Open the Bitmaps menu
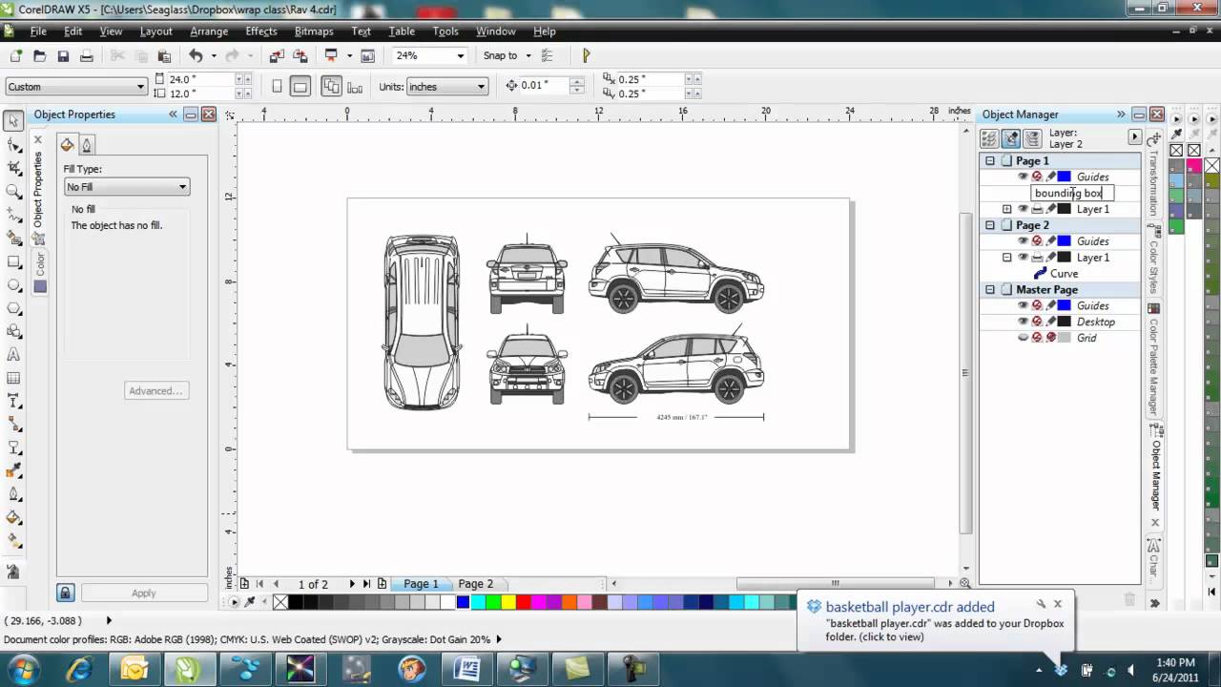This screenshot has width=1221, height=687. coord(313,31)
